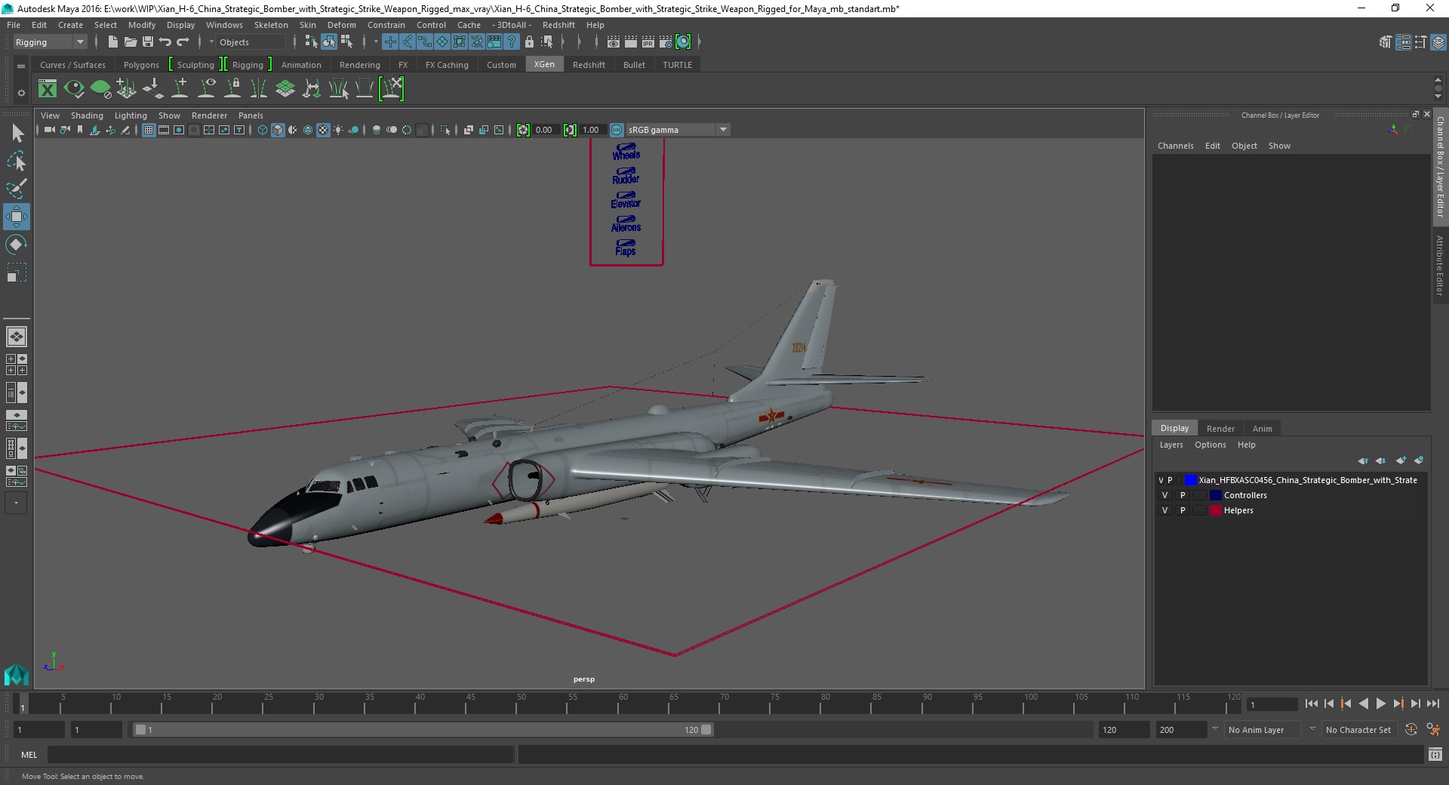
Task: Open the File menu
Action: 14,25
